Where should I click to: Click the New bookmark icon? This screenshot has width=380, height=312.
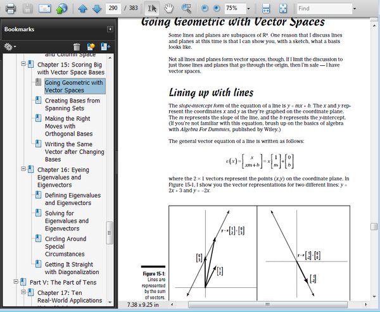click(91, 46)
